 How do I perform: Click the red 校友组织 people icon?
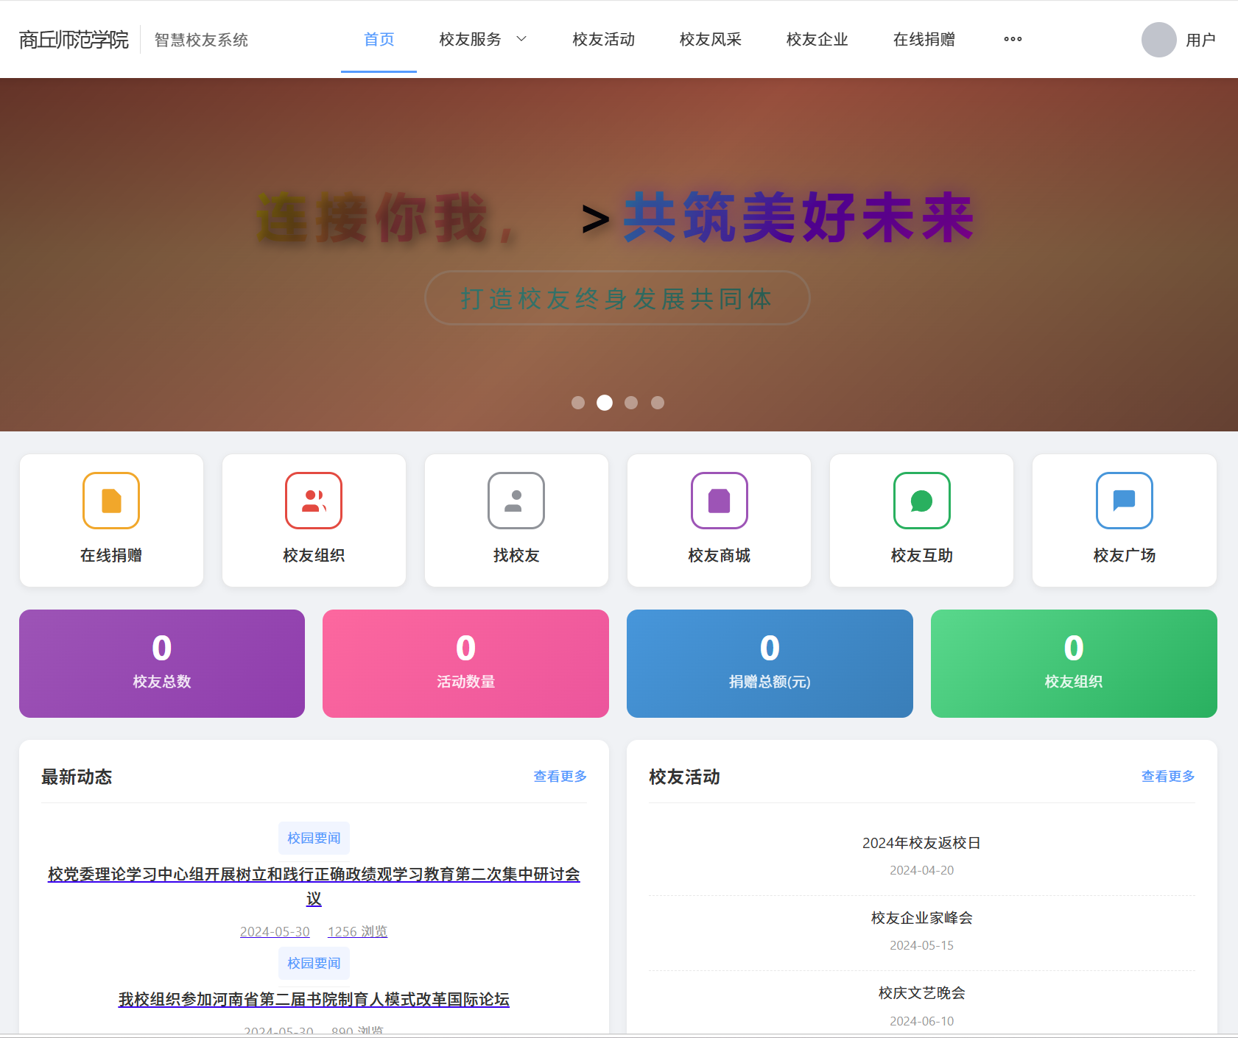(314, 501)
